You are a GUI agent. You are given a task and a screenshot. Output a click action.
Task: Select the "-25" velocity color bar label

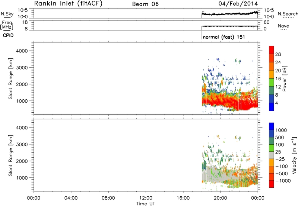(280, 159)
